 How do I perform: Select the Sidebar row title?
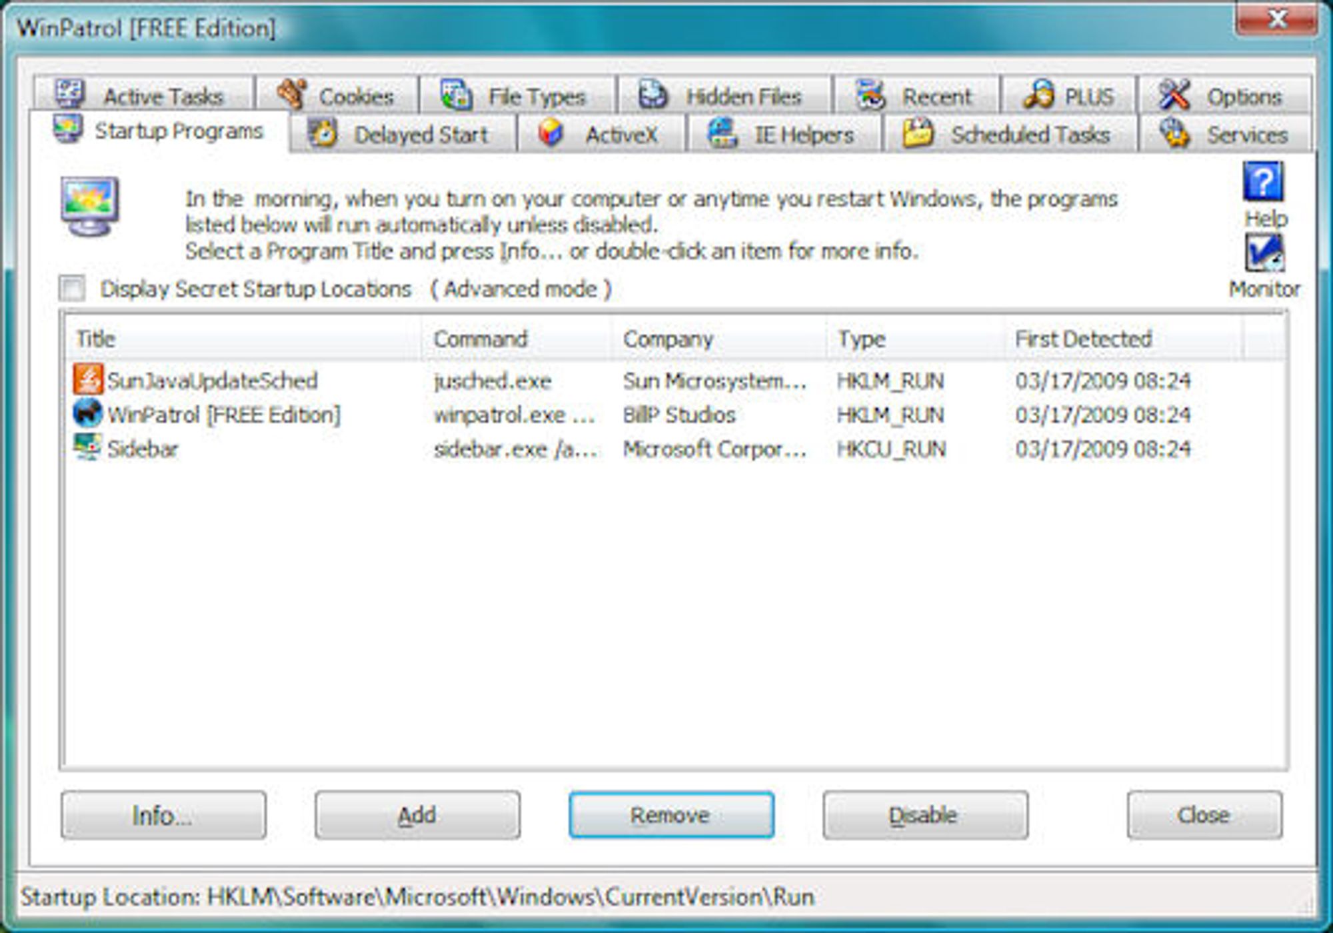point(143,449)
